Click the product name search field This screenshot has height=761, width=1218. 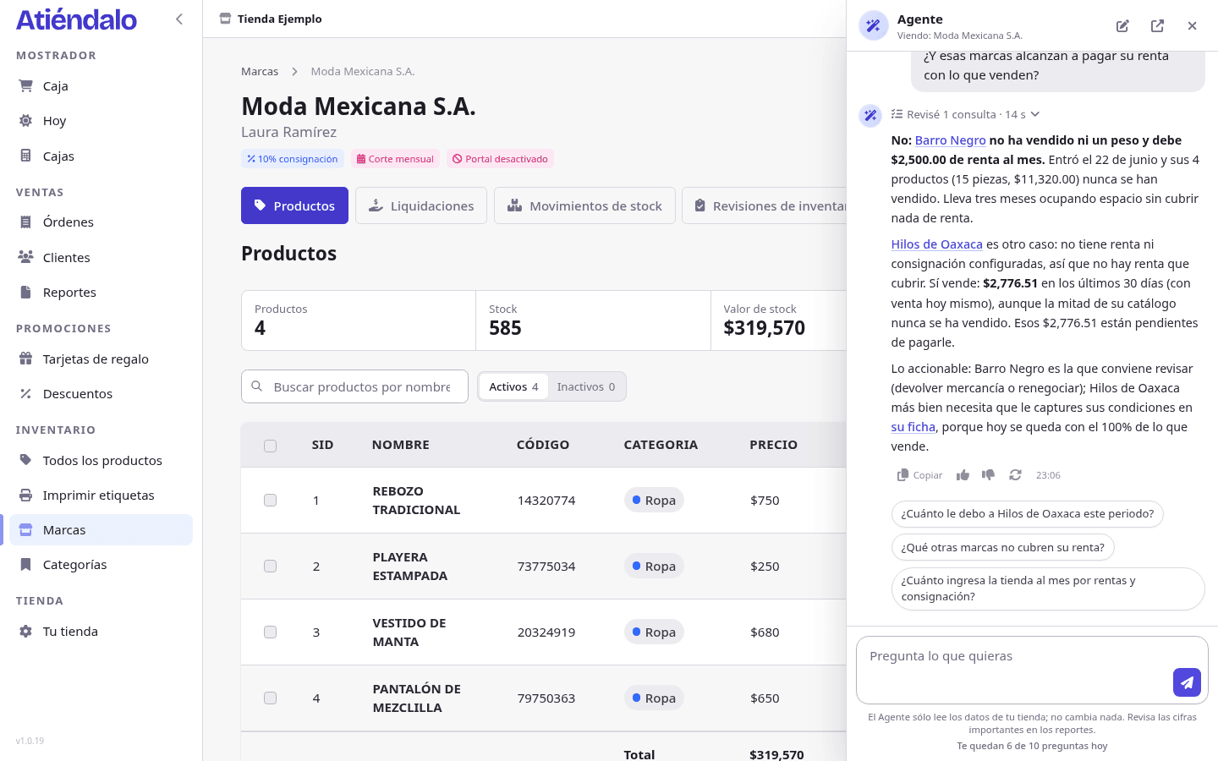point(354,386)
